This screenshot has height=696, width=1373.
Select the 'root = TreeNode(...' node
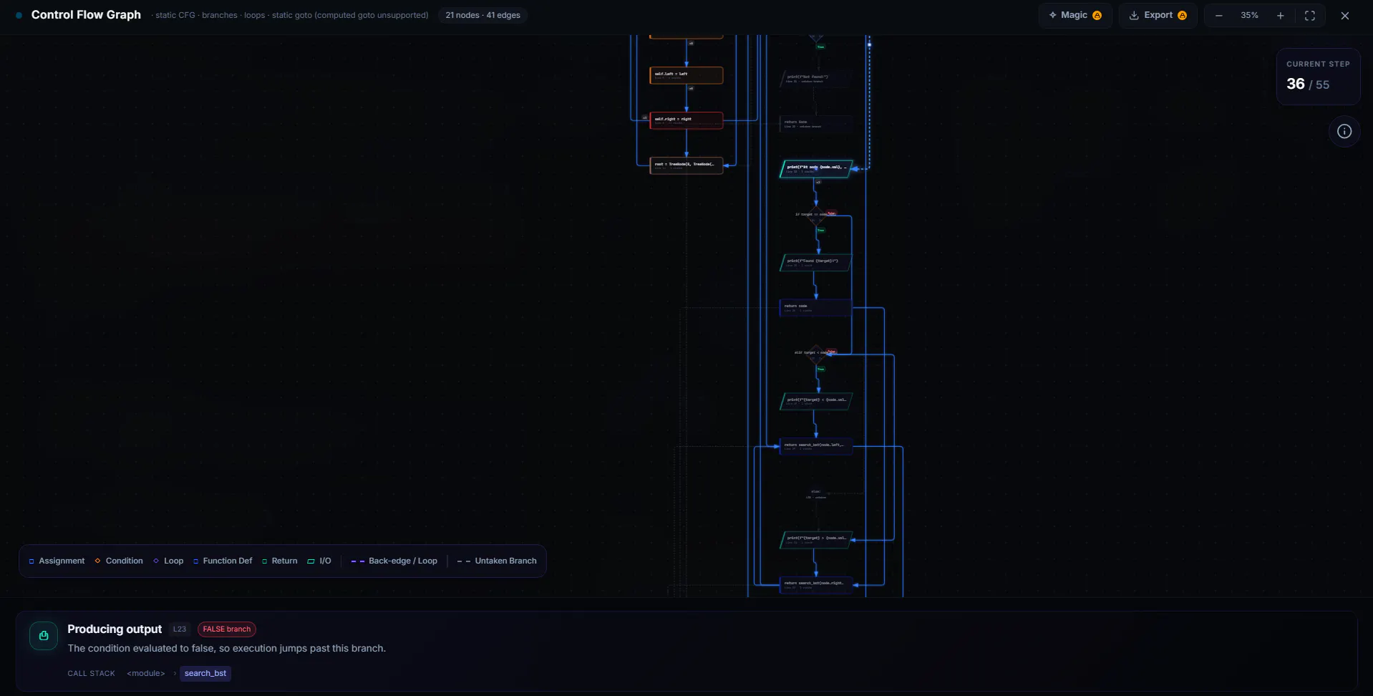coord(686,165)
